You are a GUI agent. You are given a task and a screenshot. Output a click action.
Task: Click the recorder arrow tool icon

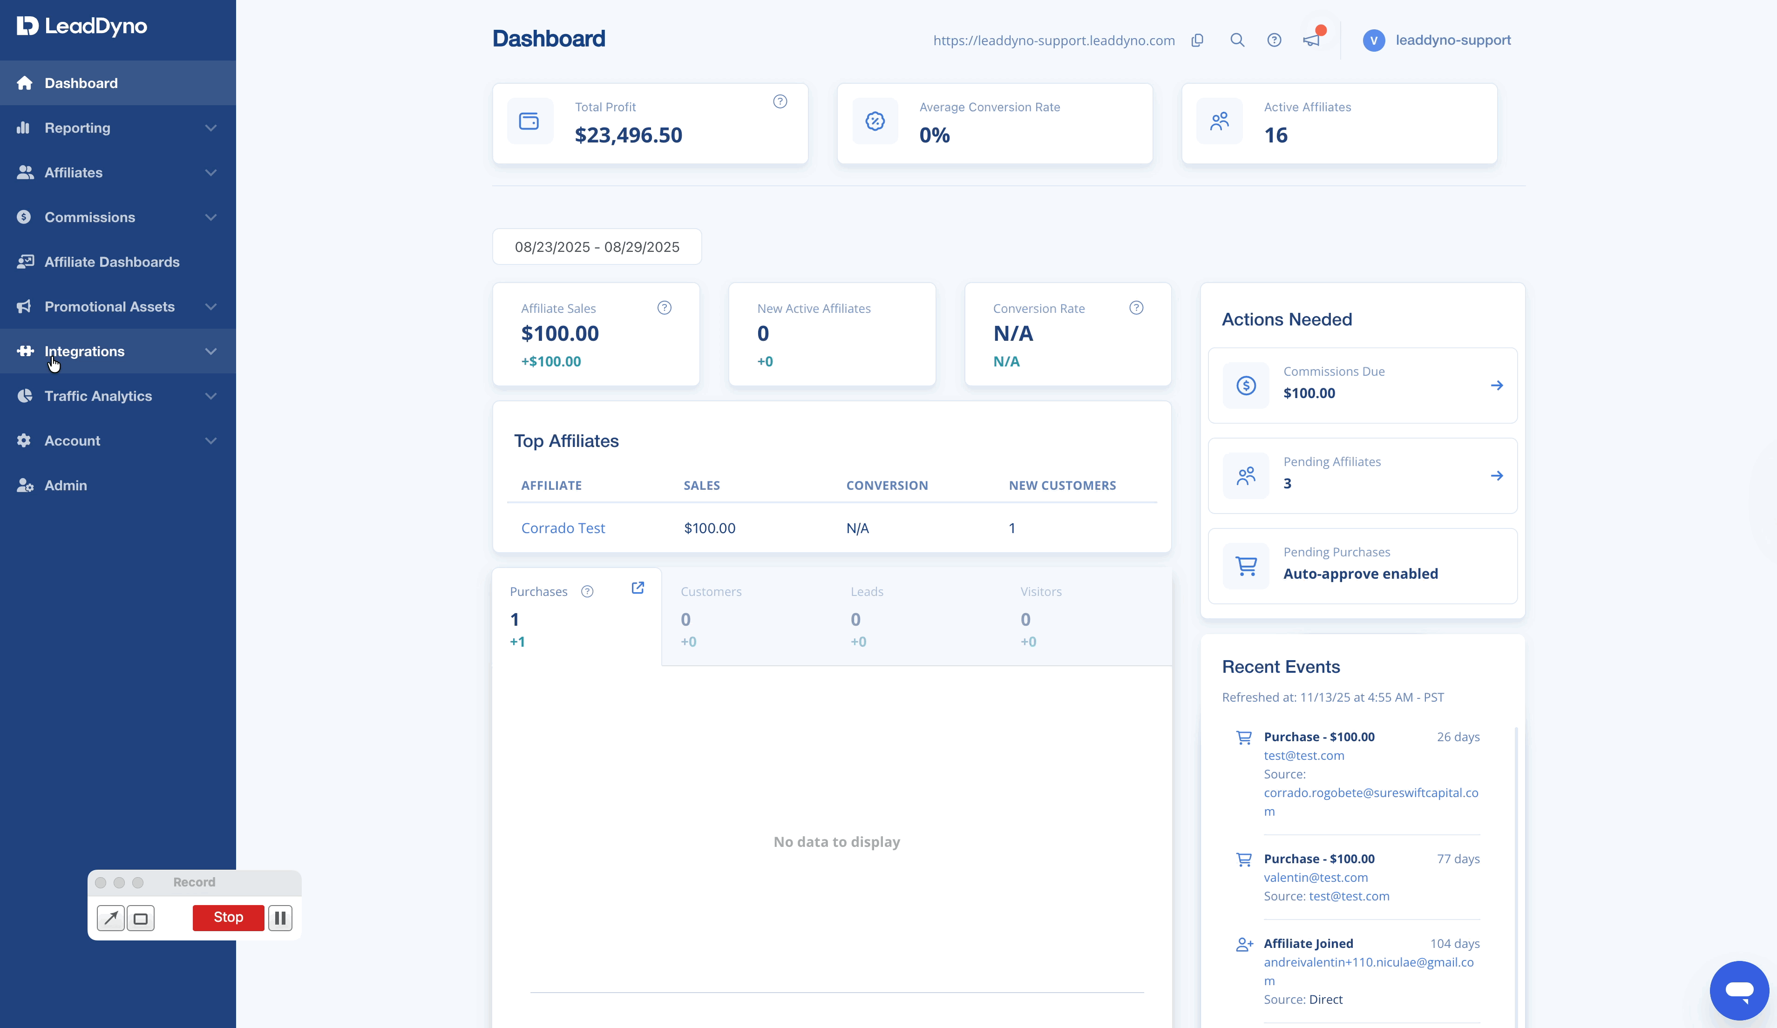pyautogui.click(x=111, y=918)
